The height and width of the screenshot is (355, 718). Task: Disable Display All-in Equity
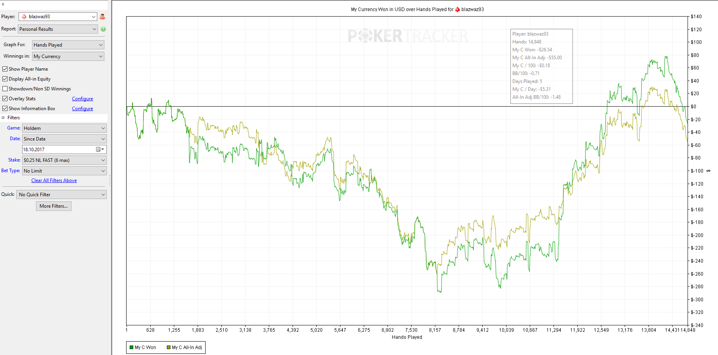point(5,79)
